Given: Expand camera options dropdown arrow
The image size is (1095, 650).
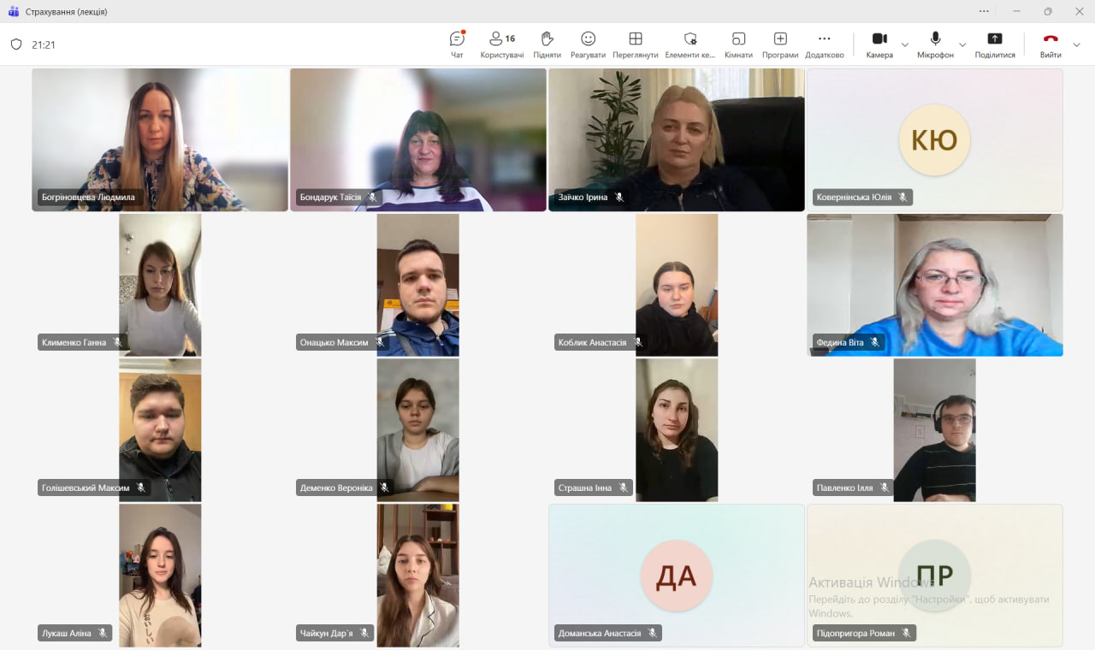Looking at the screenshot, I should pyautogui.click(x=905, y=44).
